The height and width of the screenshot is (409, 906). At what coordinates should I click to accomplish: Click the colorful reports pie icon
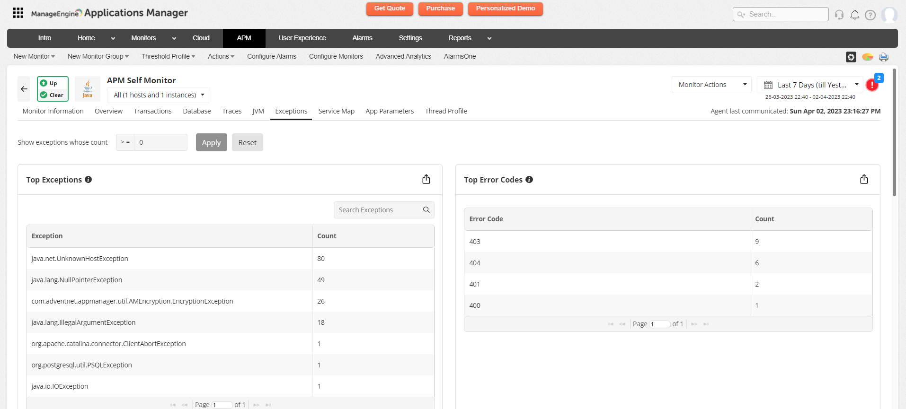pyautogui.click(x=868, y=57)
